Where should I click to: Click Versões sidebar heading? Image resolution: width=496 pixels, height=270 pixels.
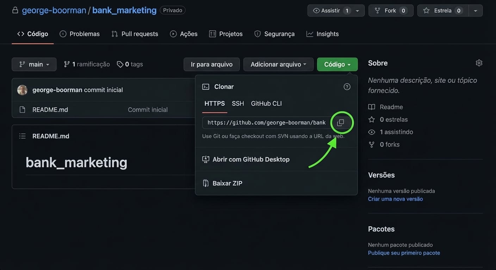pyautogui.click(x=381, y=175)
